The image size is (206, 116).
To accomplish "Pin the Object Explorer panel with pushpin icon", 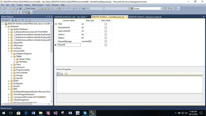I will coord(49,16).
